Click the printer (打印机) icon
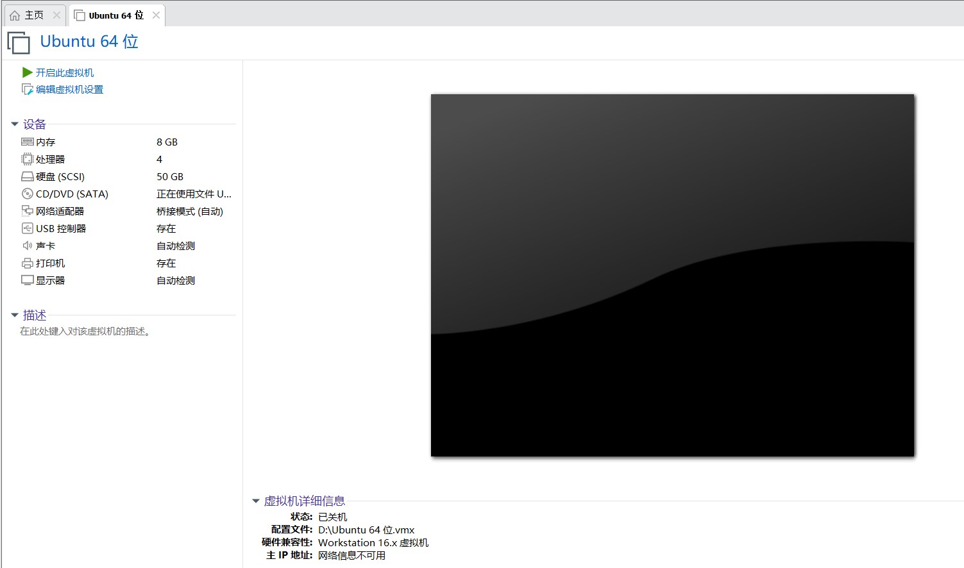 tap(27, 263)
